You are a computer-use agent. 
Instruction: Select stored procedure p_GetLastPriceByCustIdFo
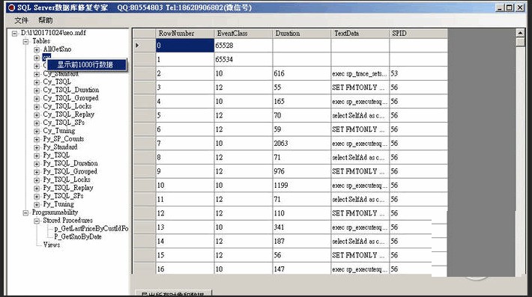point(91,229)
